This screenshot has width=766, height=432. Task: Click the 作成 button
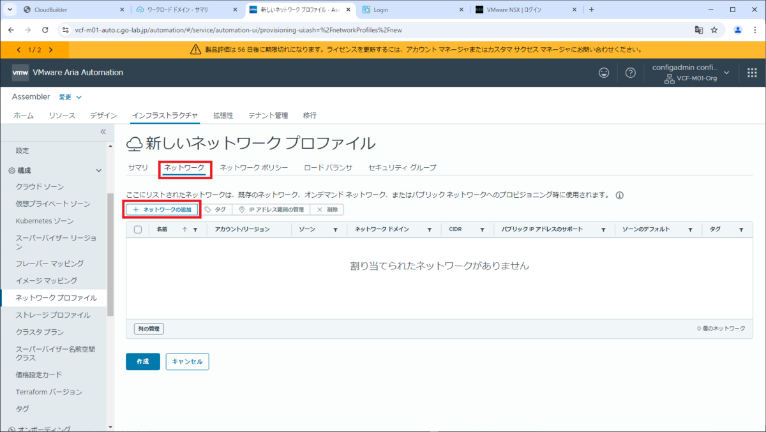pyautogui.click(x=142, y=361)
